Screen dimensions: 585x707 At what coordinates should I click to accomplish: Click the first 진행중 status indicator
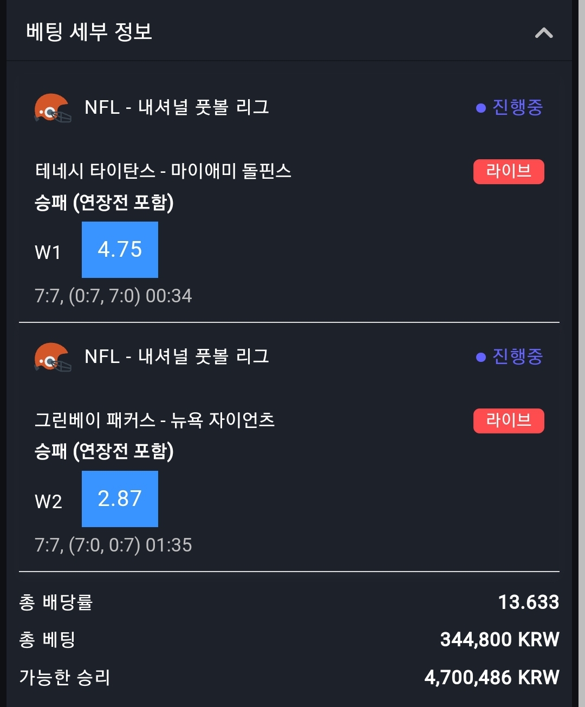pyautogui.click(x=509, y=107)
